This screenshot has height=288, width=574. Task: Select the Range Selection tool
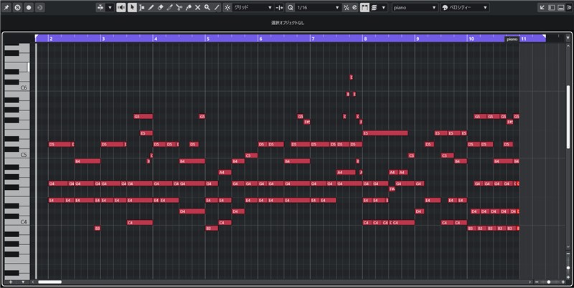click(141, 7)
